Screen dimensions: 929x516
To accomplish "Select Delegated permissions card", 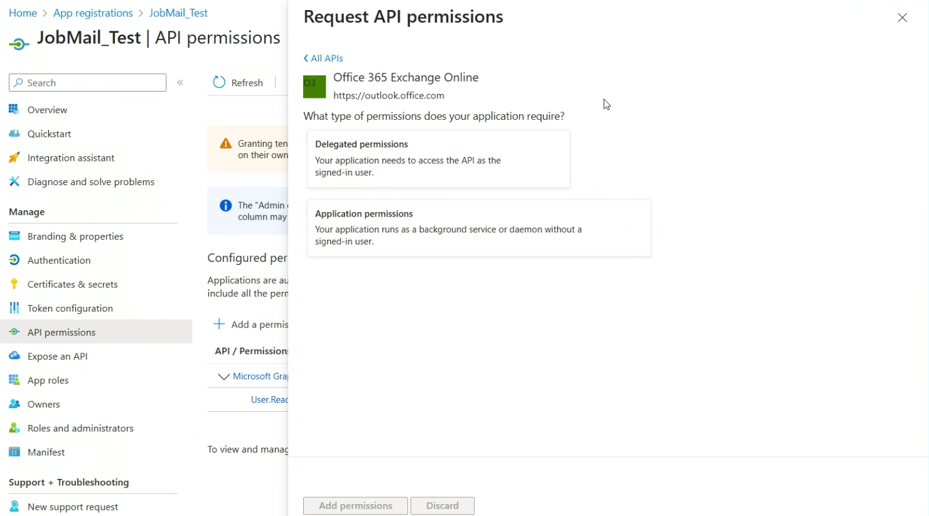I will [439, 159].
